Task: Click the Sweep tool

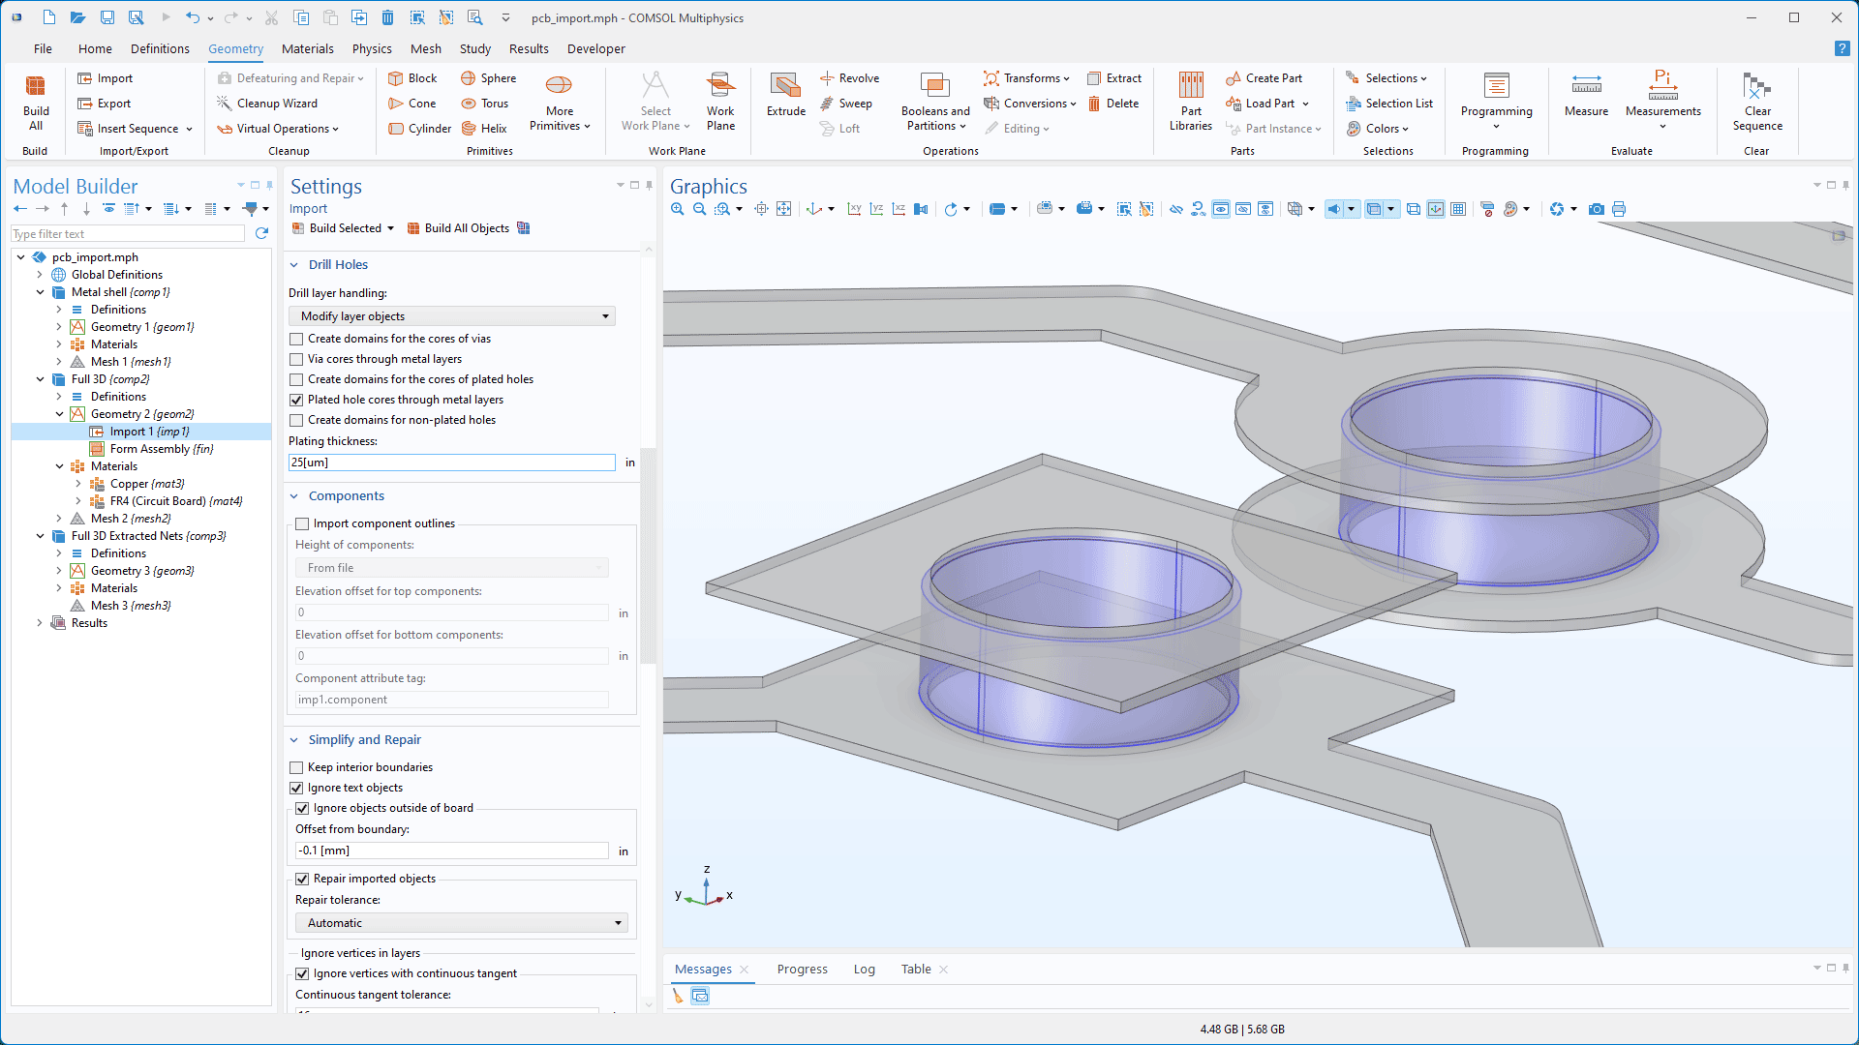Action: click(x=845, y=104)
